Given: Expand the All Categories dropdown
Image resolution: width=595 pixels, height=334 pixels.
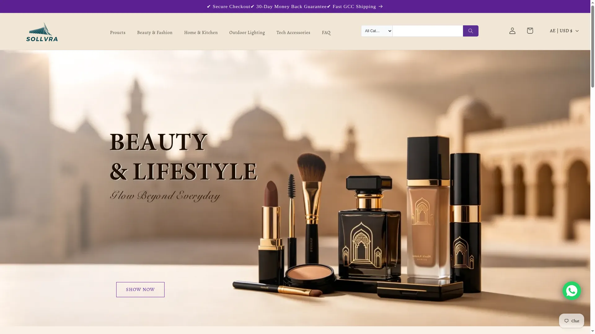Looking at the screenshot, I should click(377, 31).
